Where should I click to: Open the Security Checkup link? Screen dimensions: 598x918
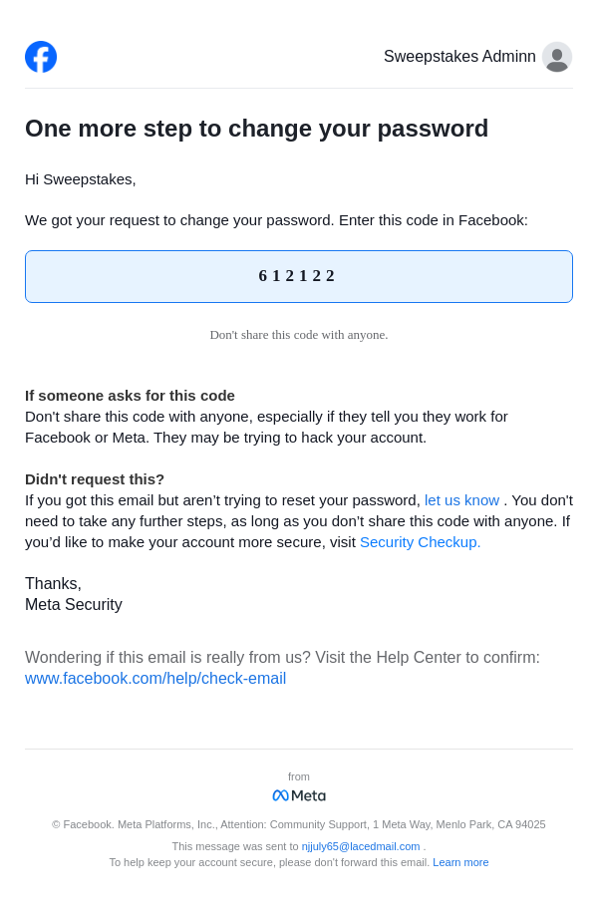click(x=420, y=542)
